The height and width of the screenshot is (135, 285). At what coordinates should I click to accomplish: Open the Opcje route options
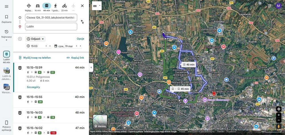point(81,39)
